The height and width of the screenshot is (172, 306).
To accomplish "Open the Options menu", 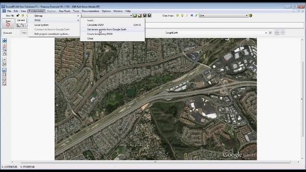I will (106, 11).
